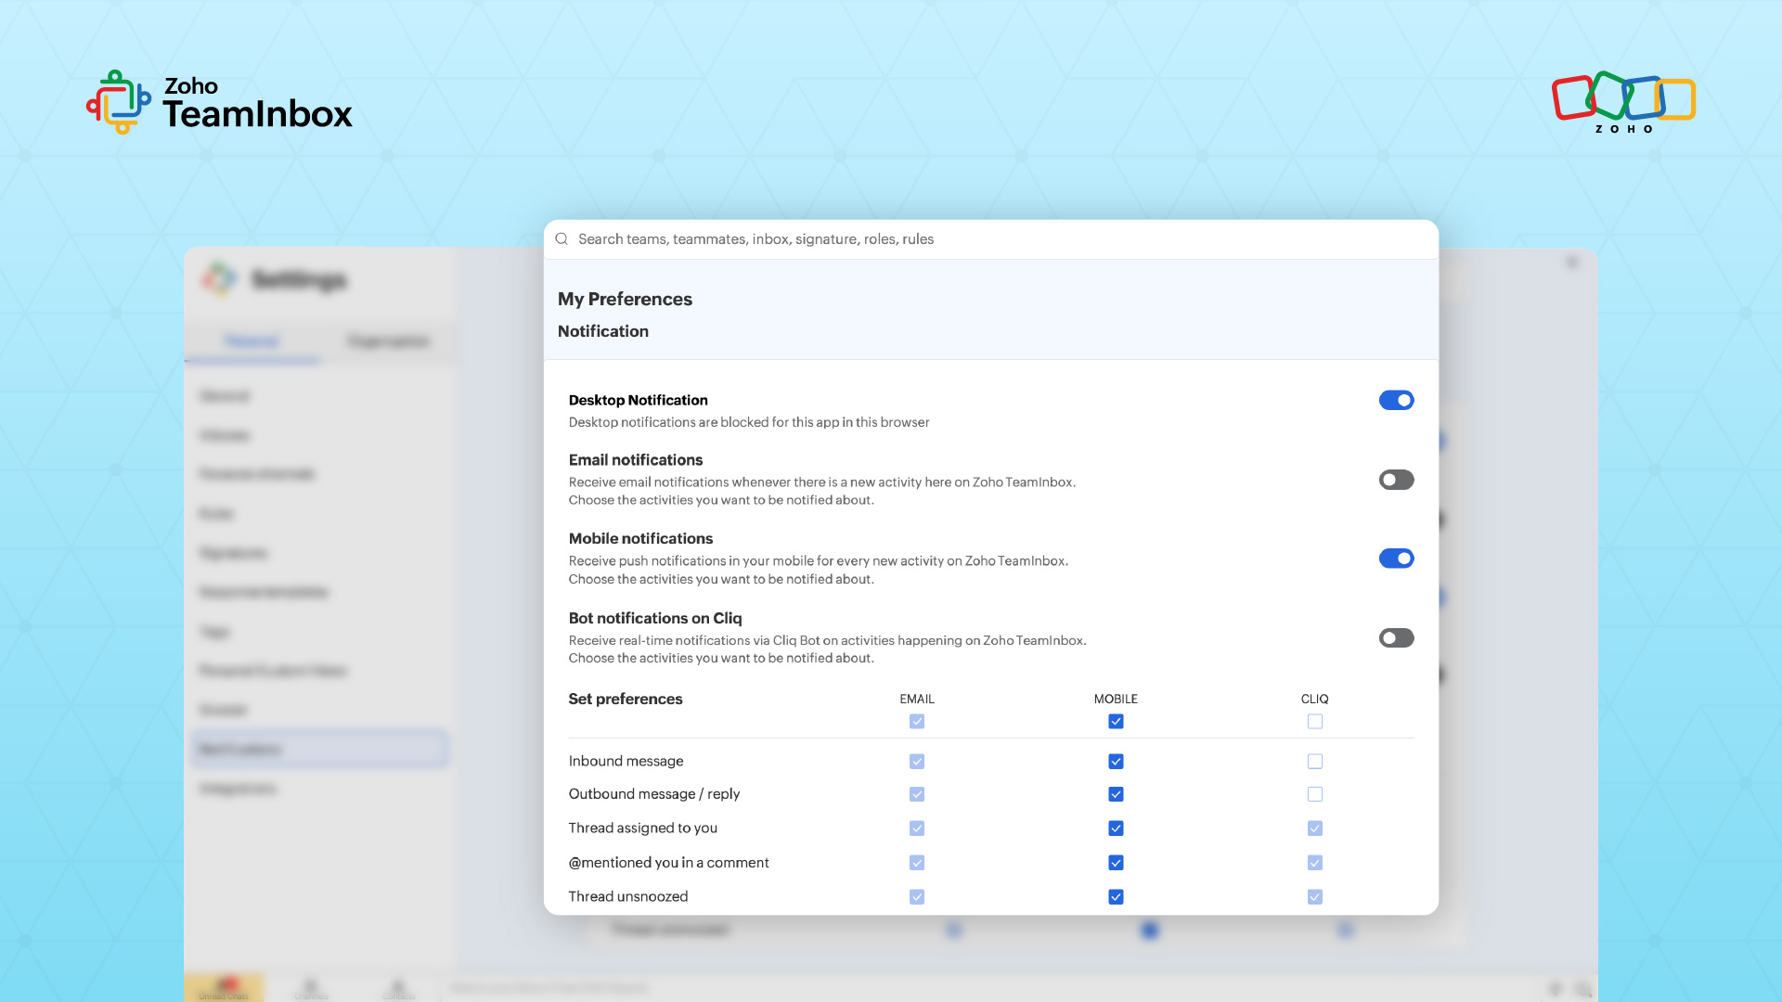Disable Mobile notifications toggle
The width and height of the screenshot is (1782, 1002).
pyautogui.click(x=1396, y=559)
